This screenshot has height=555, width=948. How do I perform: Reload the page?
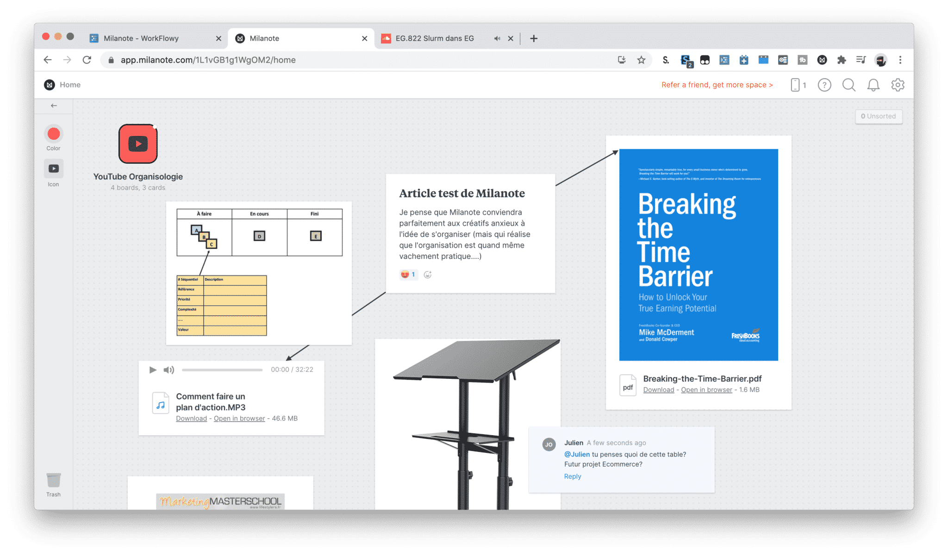pyautogui.click(x=87, y=60)
